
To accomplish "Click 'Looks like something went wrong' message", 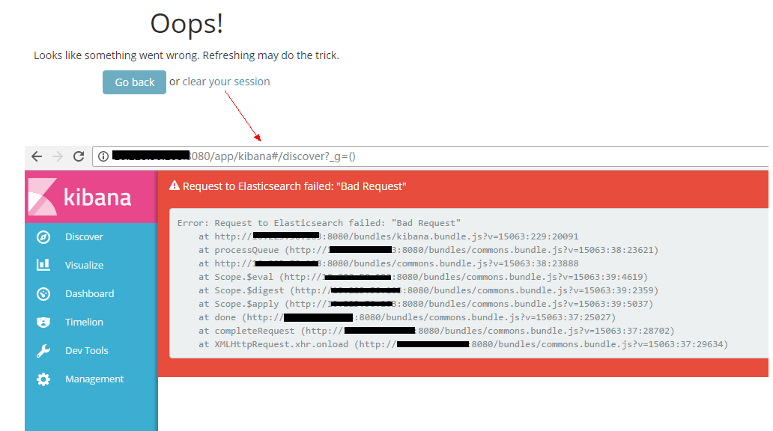I will 187,55.
